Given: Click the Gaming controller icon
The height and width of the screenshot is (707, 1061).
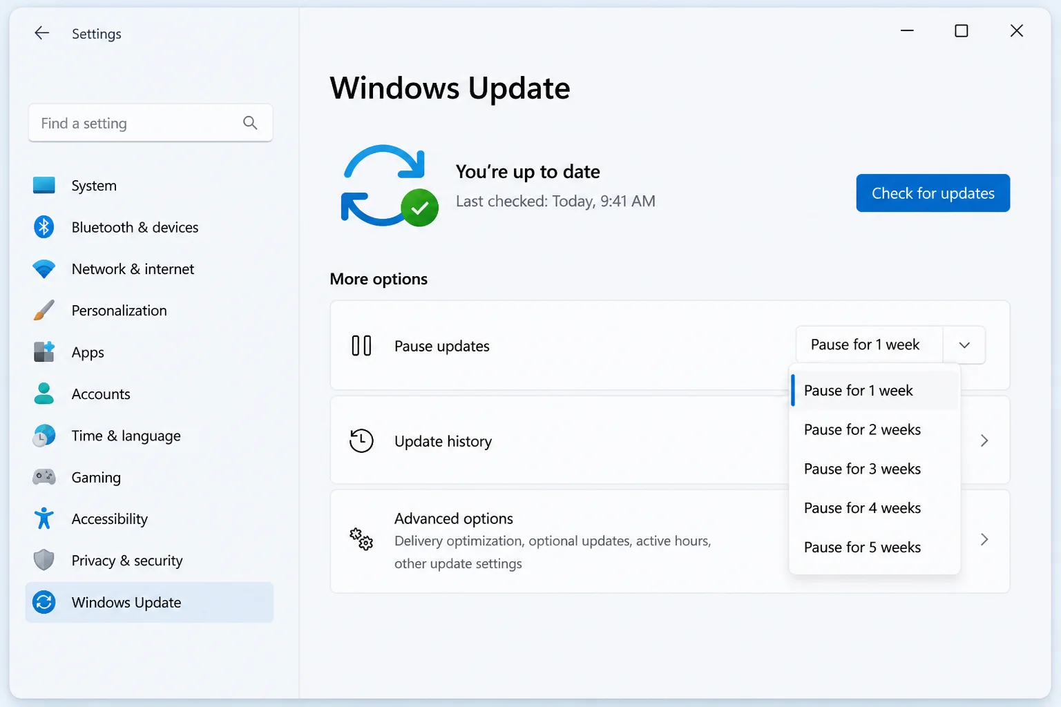Looking at the screenshot, I should pyautogui.click(x=44, y=477).
